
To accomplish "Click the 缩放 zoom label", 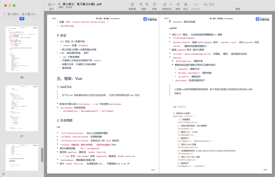I will point(144,9).
